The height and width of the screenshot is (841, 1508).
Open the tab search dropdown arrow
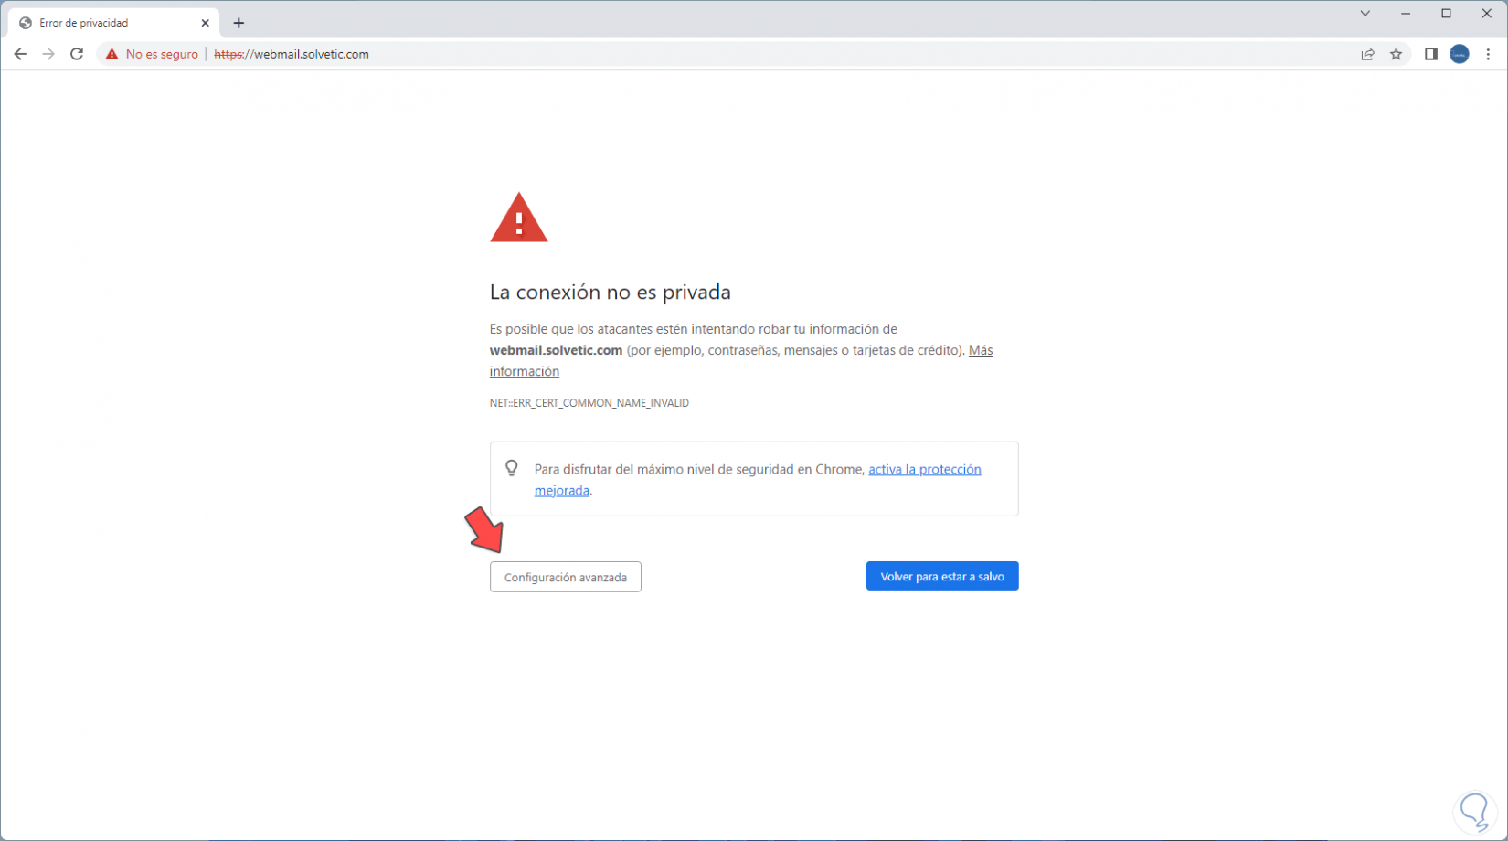(1365, 14)
